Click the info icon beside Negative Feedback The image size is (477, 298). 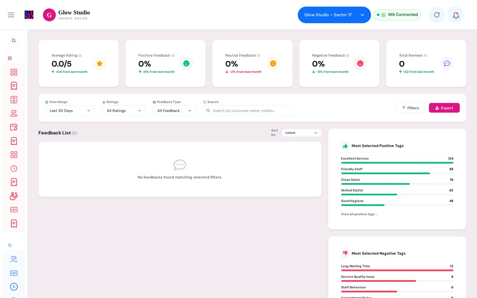(348, 55)
